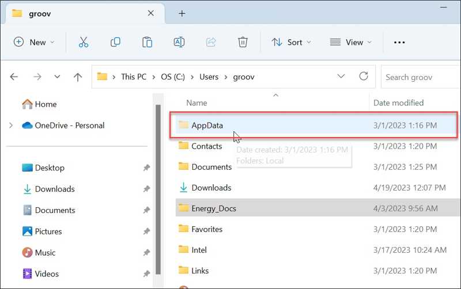This screenshot has width=461, height=289.
Task: Click the Share icon in toolbar
Action: [x=211, y=42]
